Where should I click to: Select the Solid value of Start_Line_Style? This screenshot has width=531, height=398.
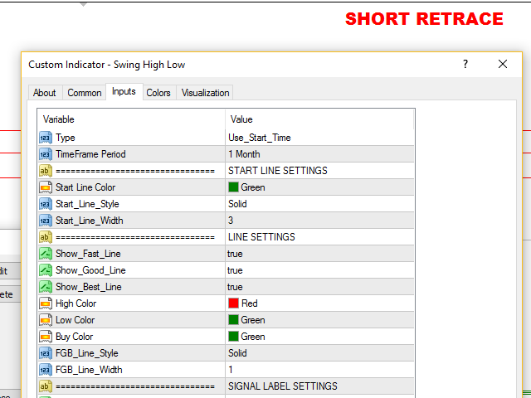click(237, 204)
